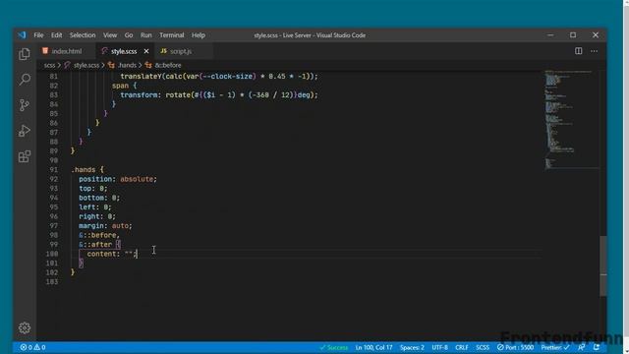Change the SCSS language mode
629x354 pixels.
tap(483, 347)
